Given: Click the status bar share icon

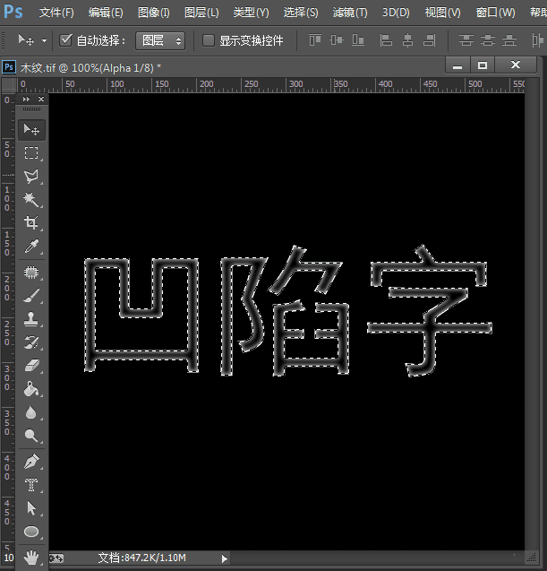Looking at the screenshot, I should coord(56,558).
